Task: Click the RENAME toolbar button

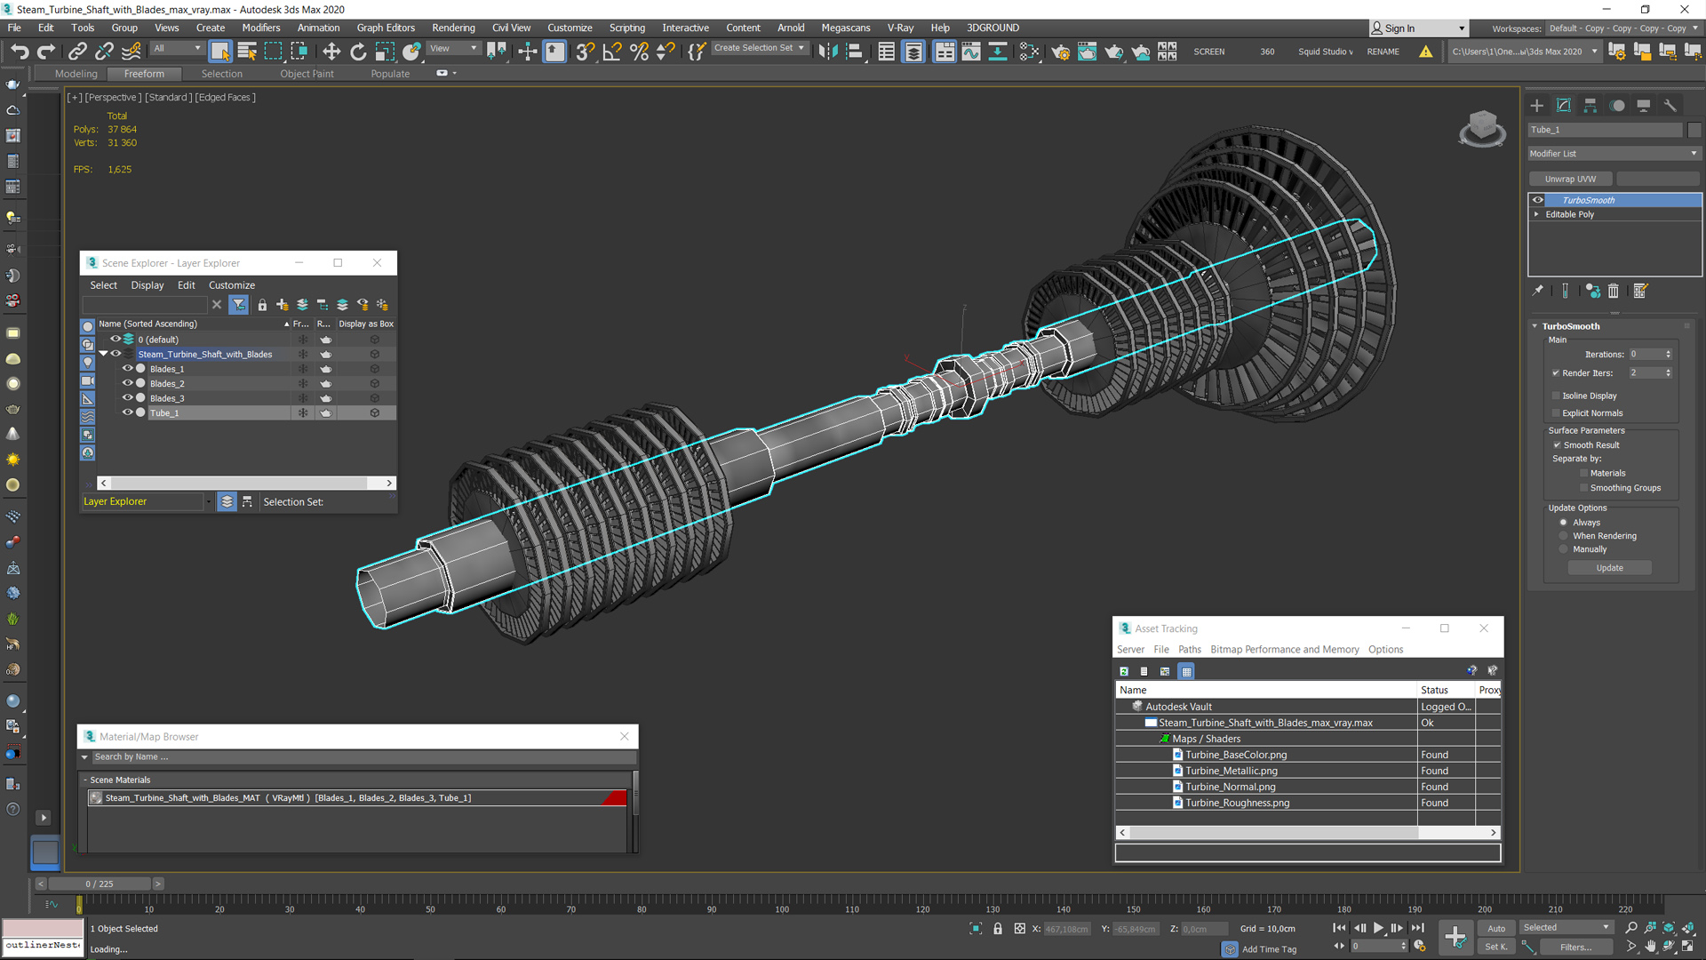Action: coord(1383,52)
